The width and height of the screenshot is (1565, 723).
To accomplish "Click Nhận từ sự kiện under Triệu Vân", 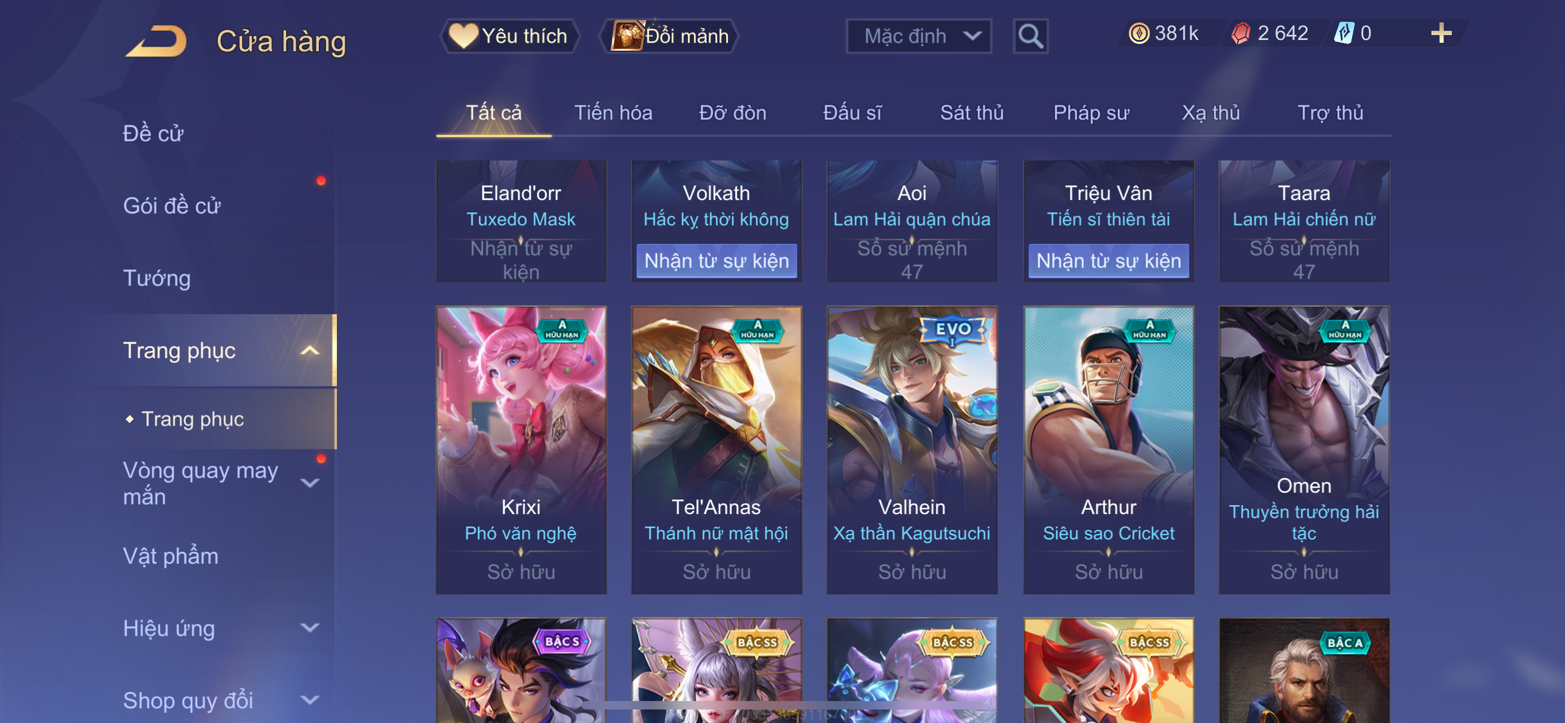I will tap(1108, 261).
